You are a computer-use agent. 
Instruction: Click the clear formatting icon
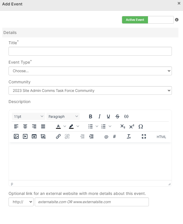pos(129,137)
